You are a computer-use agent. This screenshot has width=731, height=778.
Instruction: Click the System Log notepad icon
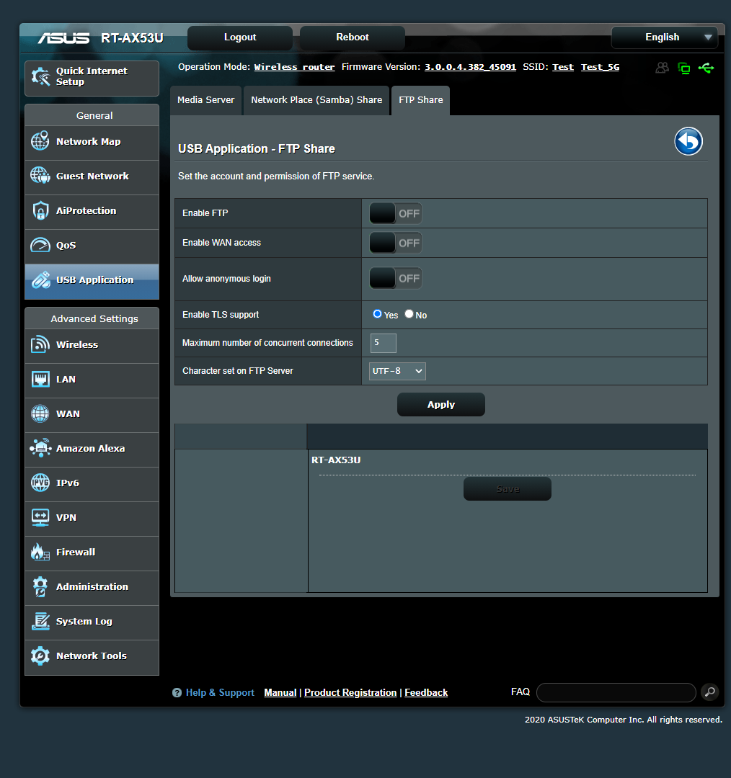click(40, 621)
